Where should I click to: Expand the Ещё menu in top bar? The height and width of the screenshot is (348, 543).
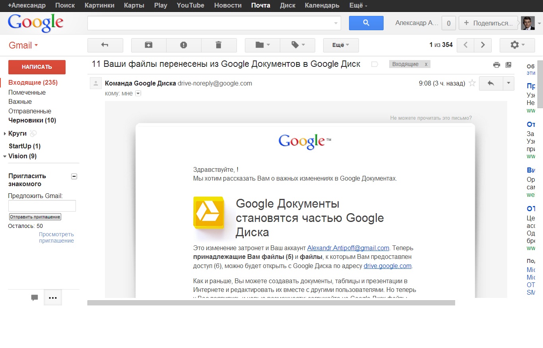358,6
